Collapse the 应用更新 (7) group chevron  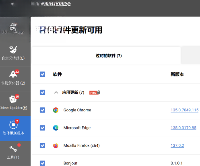[x=56, y=92]
